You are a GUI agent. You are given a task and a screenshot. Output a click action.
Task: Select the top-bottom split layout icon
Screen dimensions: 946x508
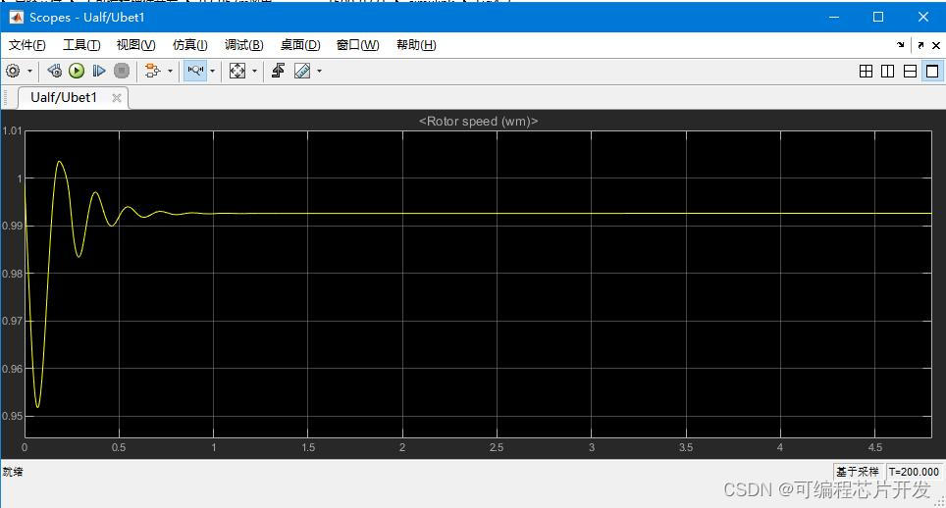pos(910,72)
